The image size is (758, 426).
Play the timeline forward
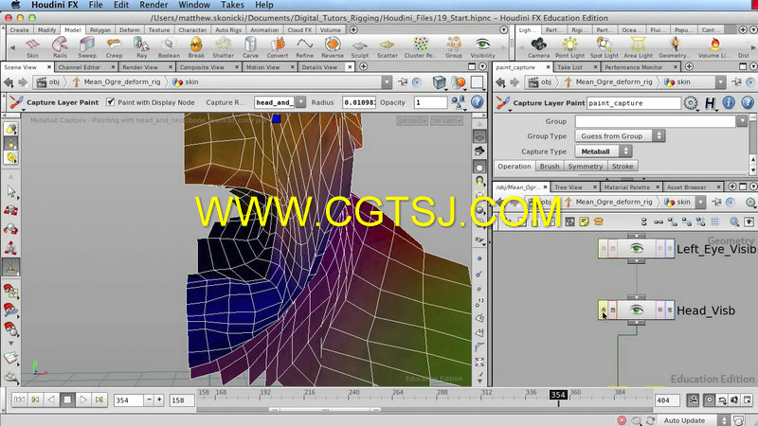click(x=83, y=399)
